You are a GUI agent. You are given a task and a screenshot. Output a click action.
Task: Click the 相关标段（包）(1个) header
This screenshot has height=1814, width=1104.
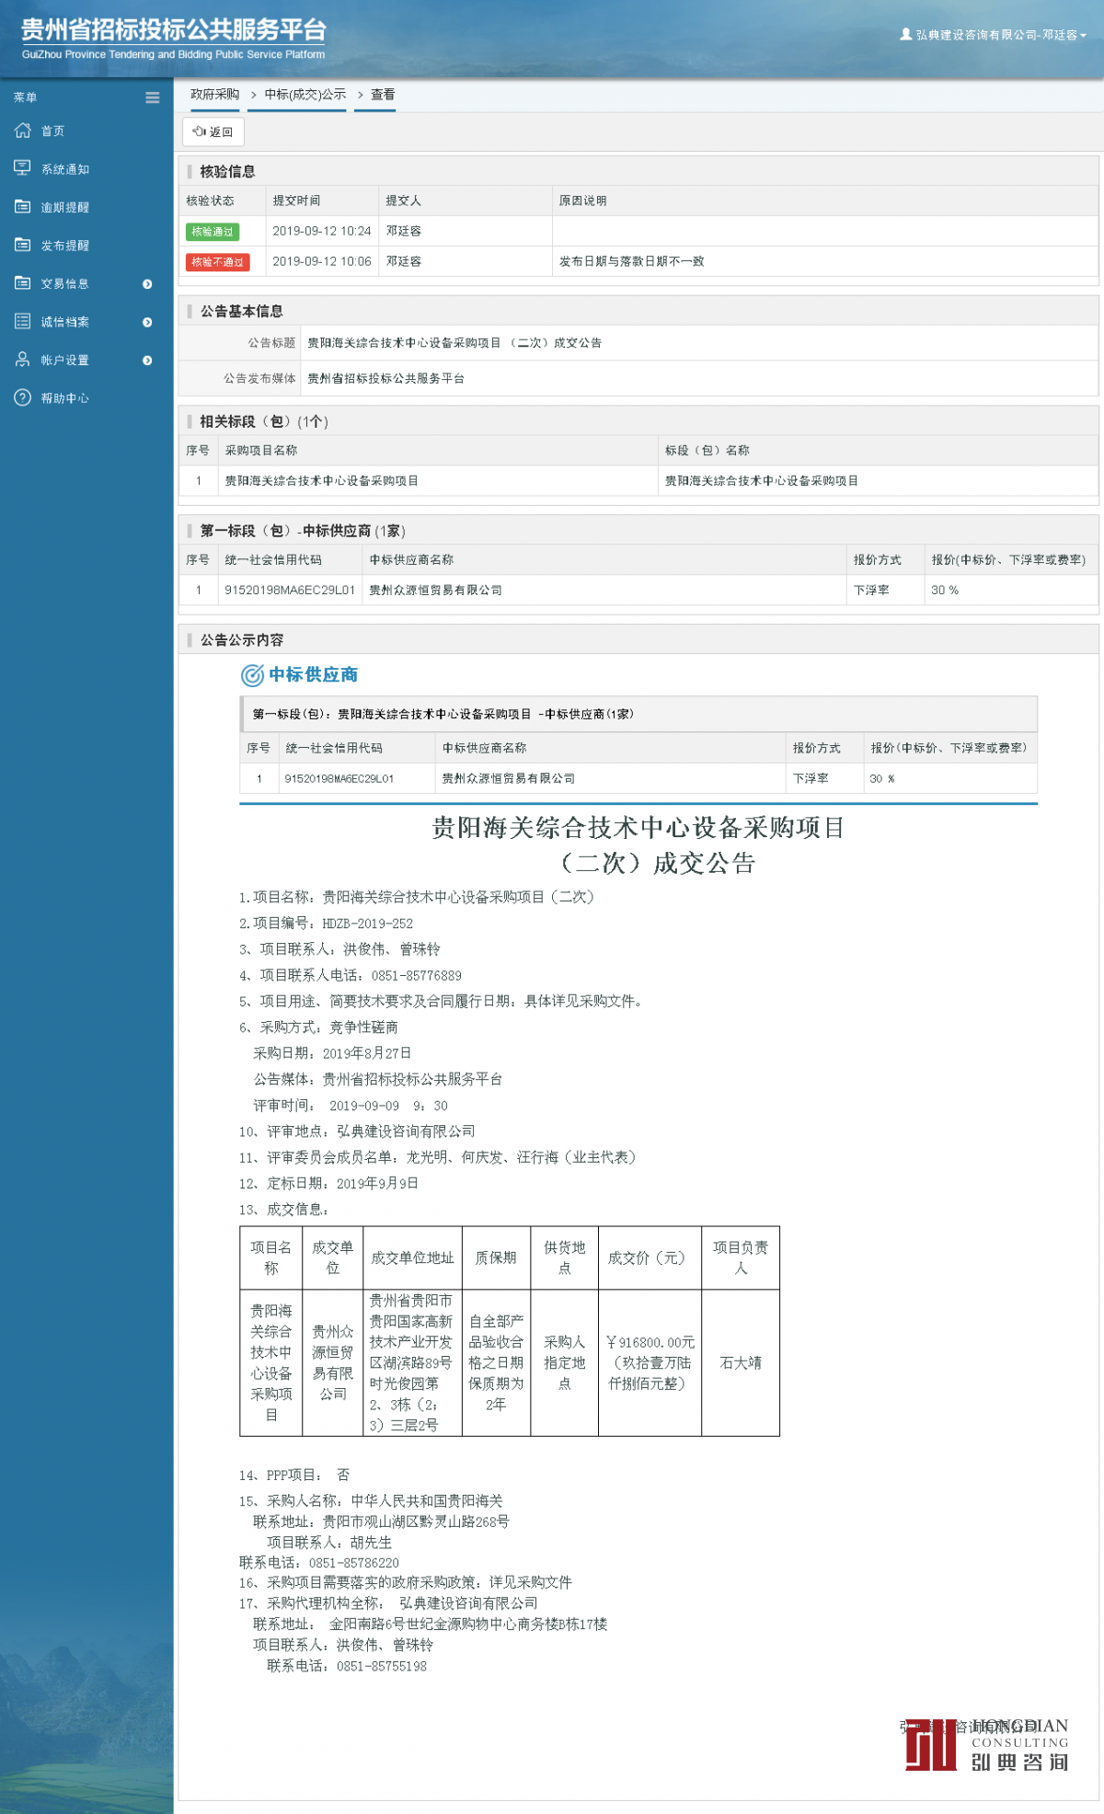[264, 421]
